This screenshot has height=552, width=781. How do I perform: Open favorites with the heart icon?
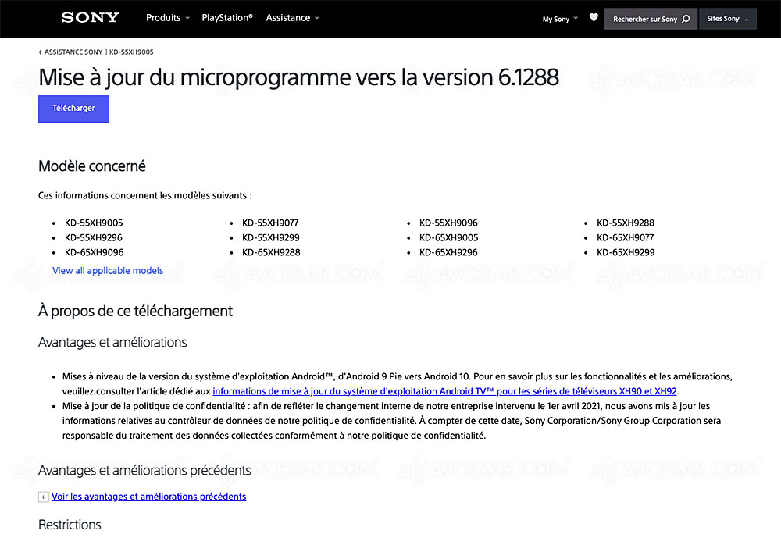(x=594, y=18)
